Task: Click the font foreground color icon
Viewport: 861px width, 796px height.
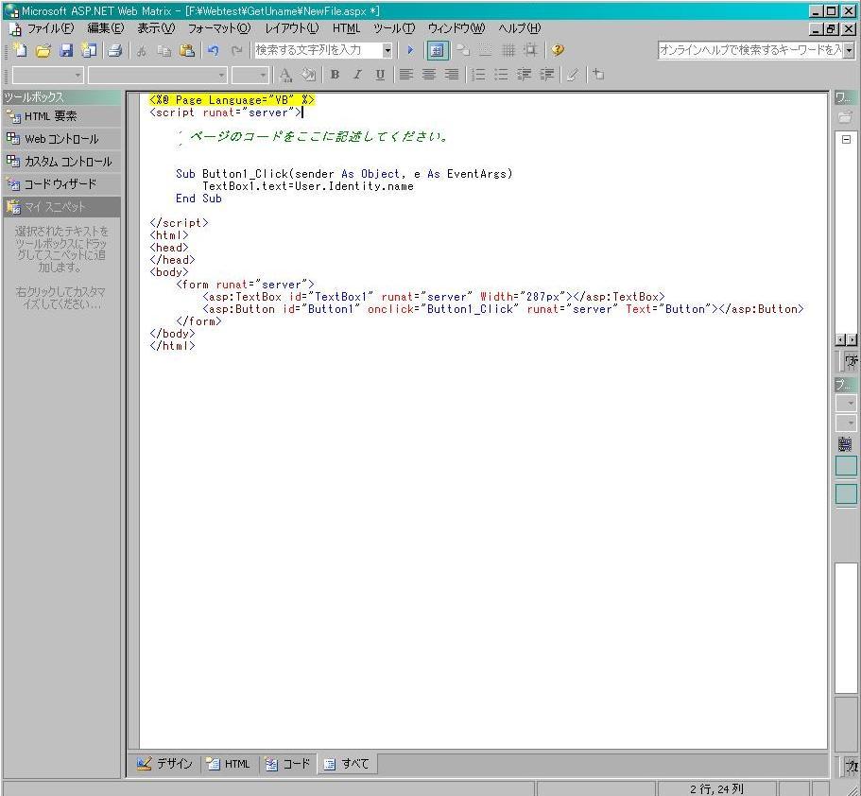Action: point(285,75)
